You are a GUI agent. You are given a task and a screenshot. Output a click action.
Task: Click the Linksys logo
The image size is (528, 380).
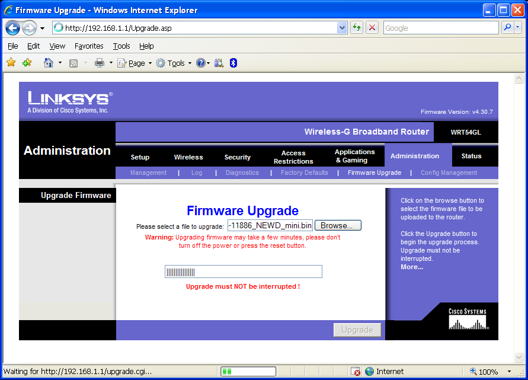pos(70,102)
